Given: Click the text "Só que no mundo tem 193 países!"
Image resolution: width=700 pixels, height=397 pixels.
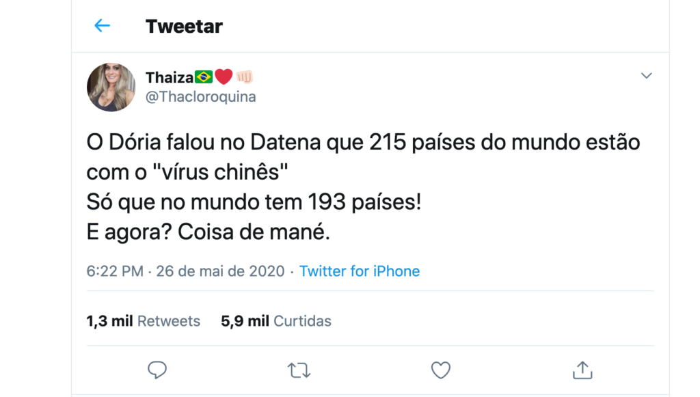Looking at the screenshot, I should point(254,203).
